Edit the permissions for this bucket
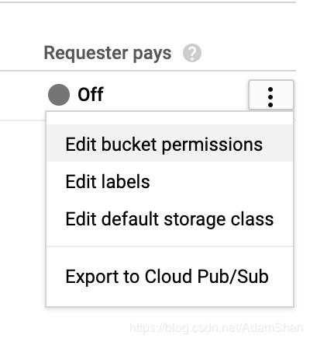This screenshot has height=342, width=310. pyautogui.click(x=170, y=143)
